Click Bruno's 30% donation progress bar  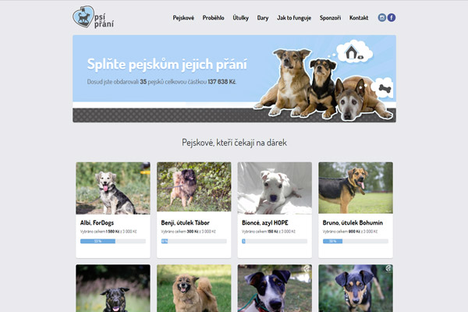[356, 241]
